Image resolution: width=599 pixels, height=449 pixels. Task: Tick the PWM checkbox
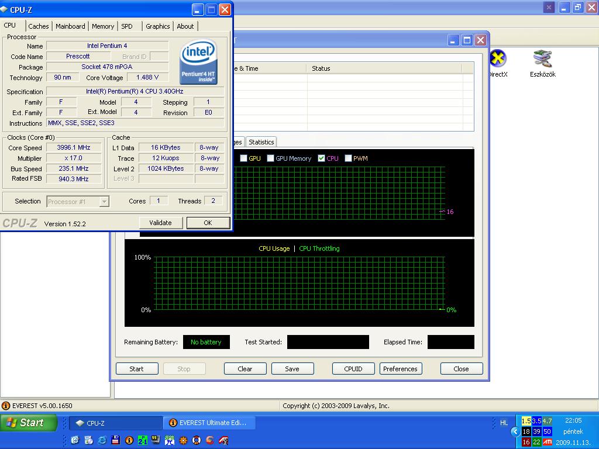(349, 158)
